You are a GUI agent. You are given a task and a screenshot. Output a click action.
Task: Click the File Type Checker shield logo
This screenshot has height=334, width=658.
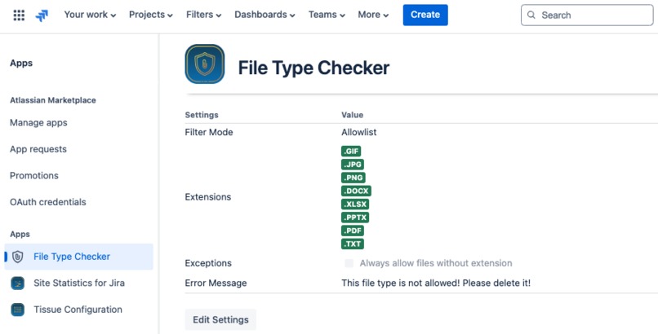click(x=205, y=64)
